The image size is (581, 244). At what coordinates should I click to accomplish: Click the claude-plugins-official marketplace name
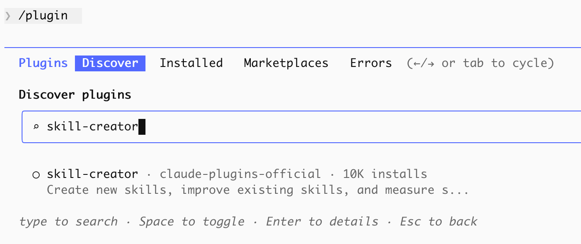pyautogui.click(x=240, y=174)
